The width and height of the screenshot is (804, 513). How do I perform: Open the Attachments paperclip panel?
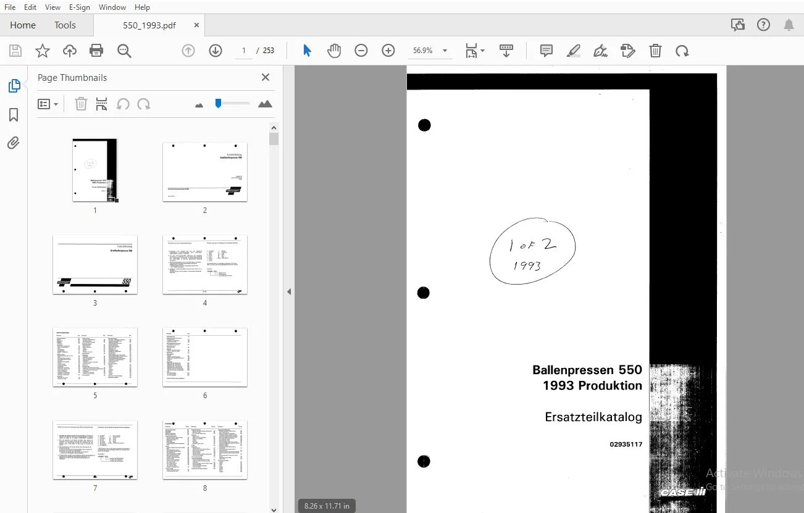click(x=14, y=143)
